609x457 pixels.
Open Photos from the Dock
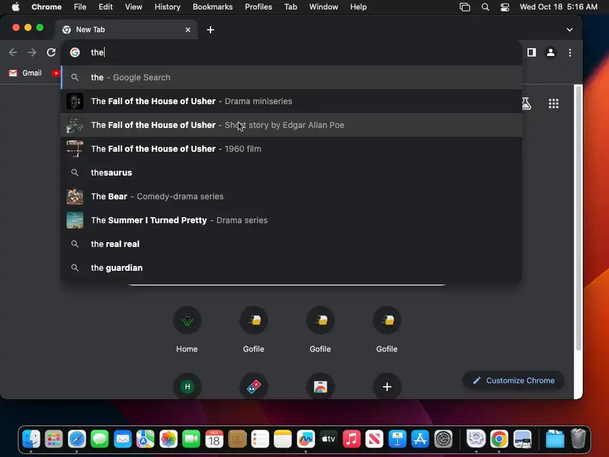point(168,440)
